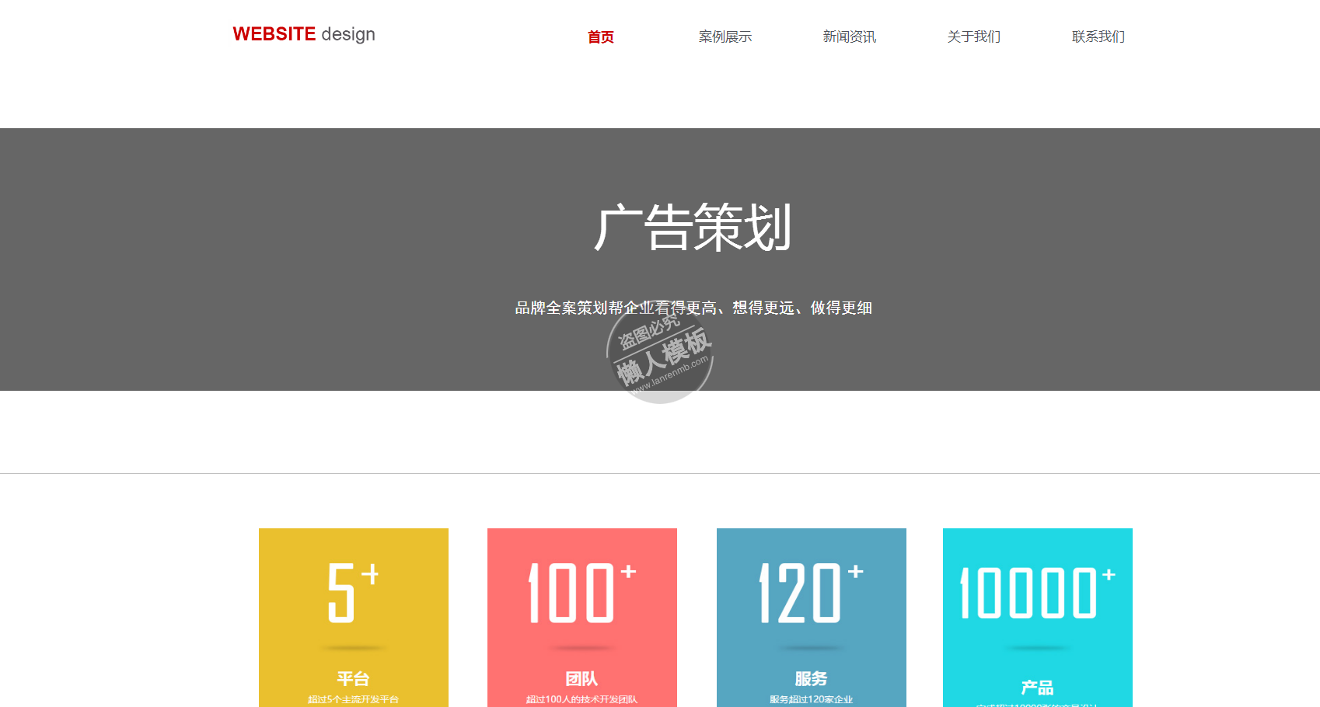Image resolution: width=1320 pixels, height=707 pixels.
Task: Select the 平台 title in yellow card
Action: tap(353, 678)
